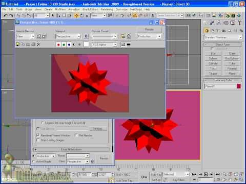The image size is (246, 184).
Task: Switch to the Hierarchy command panel
Action: pyautogui.click(x=219, y=22)
